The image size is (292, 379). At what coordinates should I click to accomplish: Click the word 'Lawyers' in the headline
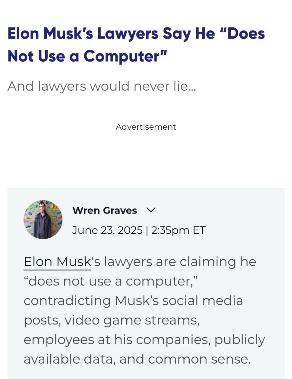128,33
